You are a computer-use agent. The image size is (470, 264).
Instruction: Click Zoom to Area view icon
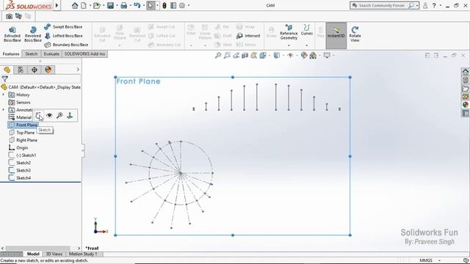pos(227,56)
